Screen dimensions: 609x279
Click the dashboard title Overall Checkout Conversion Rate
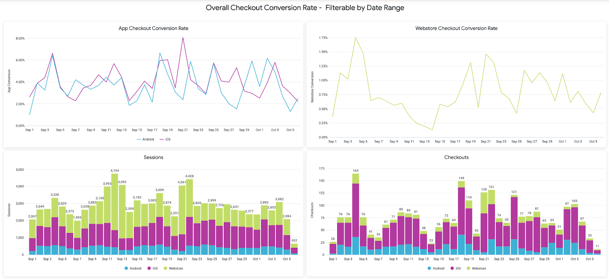coord(305,8)
